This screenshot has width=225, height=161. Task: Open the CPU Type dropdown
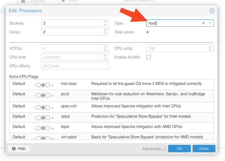[210, 23]
